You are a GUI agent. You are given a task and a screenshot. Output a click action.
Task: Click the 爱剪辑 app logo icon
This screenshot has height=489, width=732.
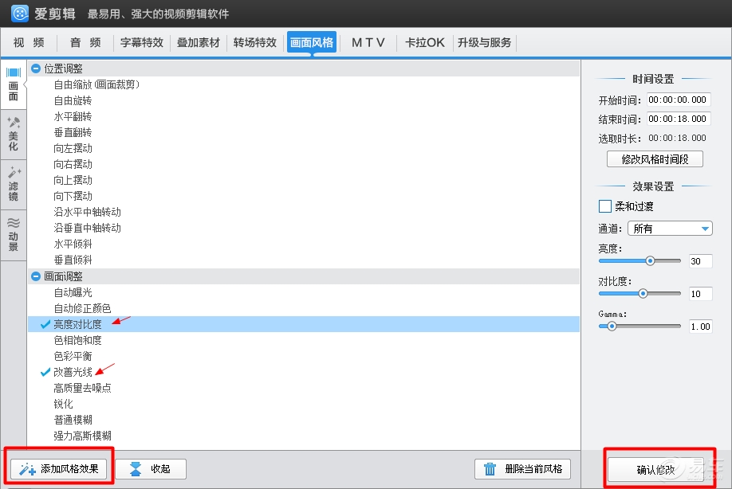coord(20,14)
